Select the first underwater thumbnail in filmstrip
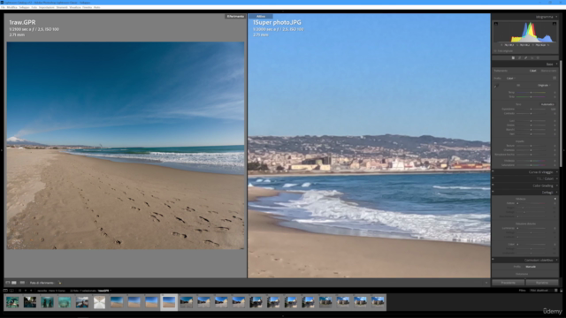 [12, 302]
